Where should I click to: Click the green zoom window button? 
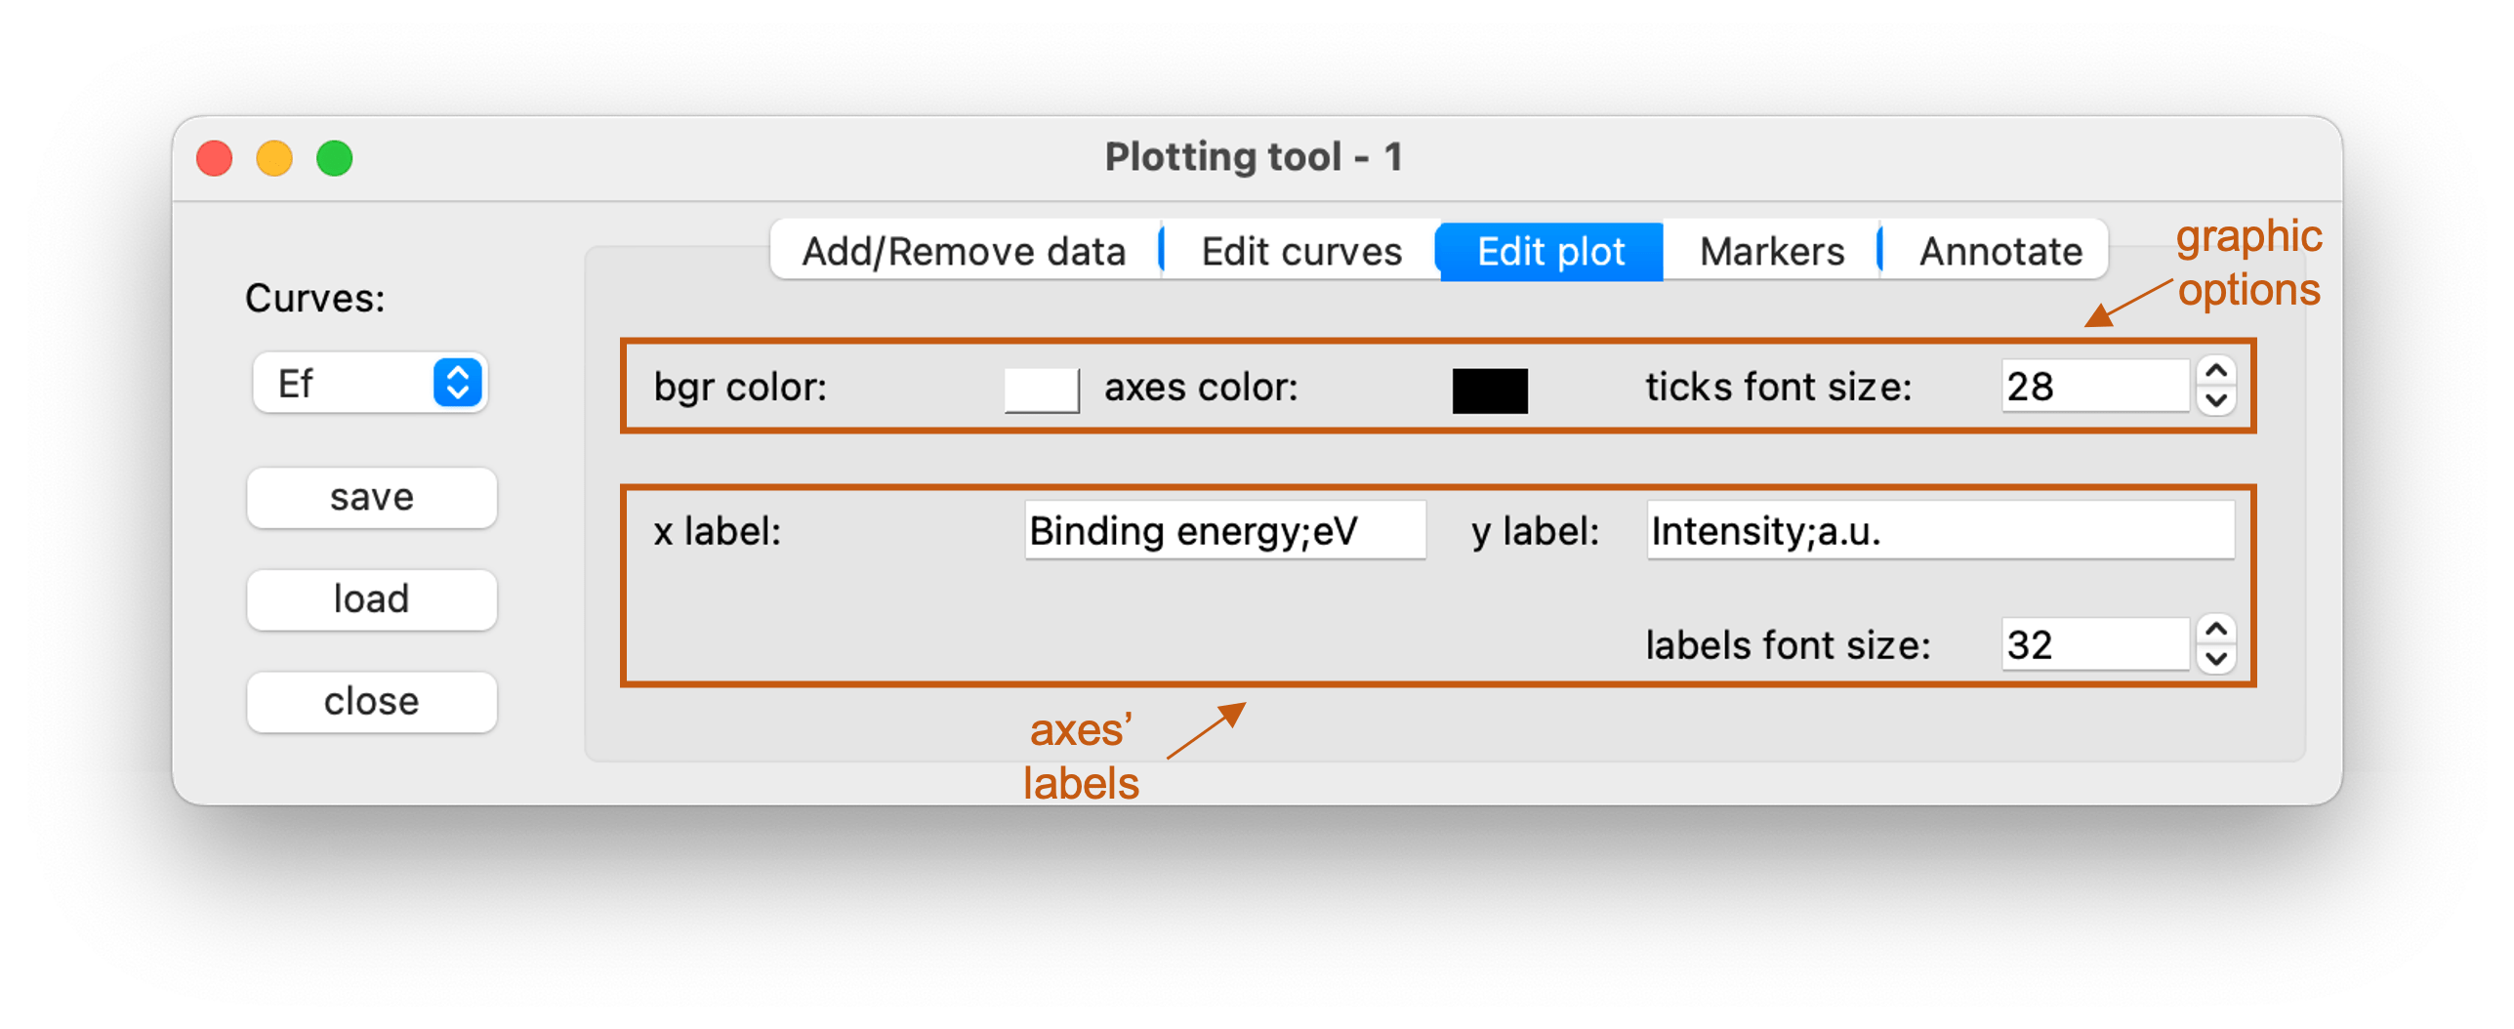point(334,158)
